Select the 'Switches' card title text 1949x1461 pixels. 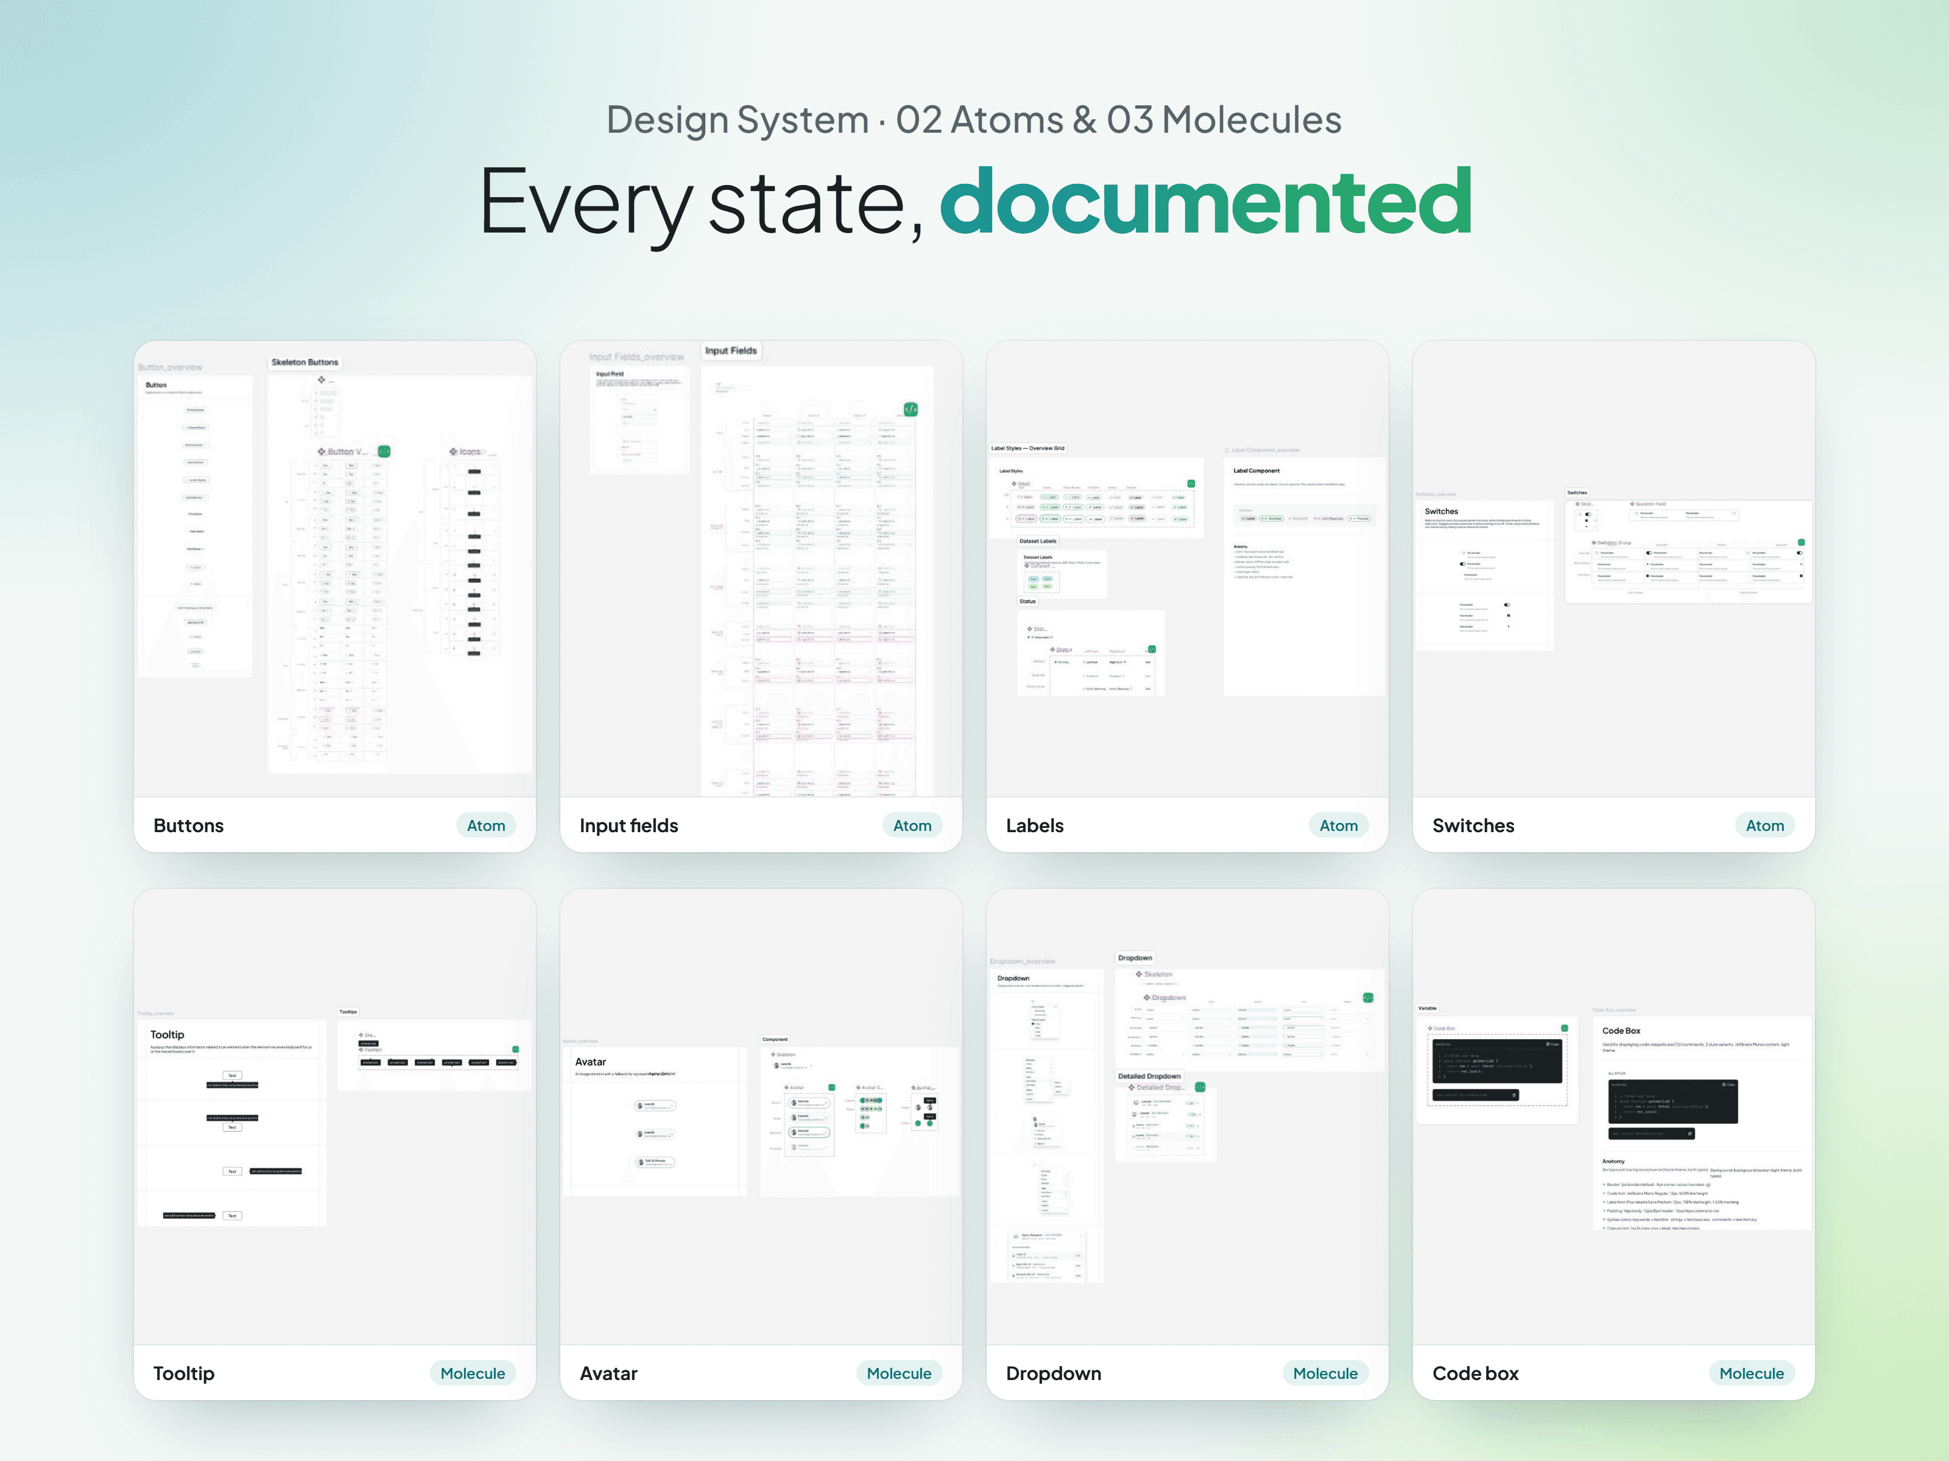(1474, 825)
